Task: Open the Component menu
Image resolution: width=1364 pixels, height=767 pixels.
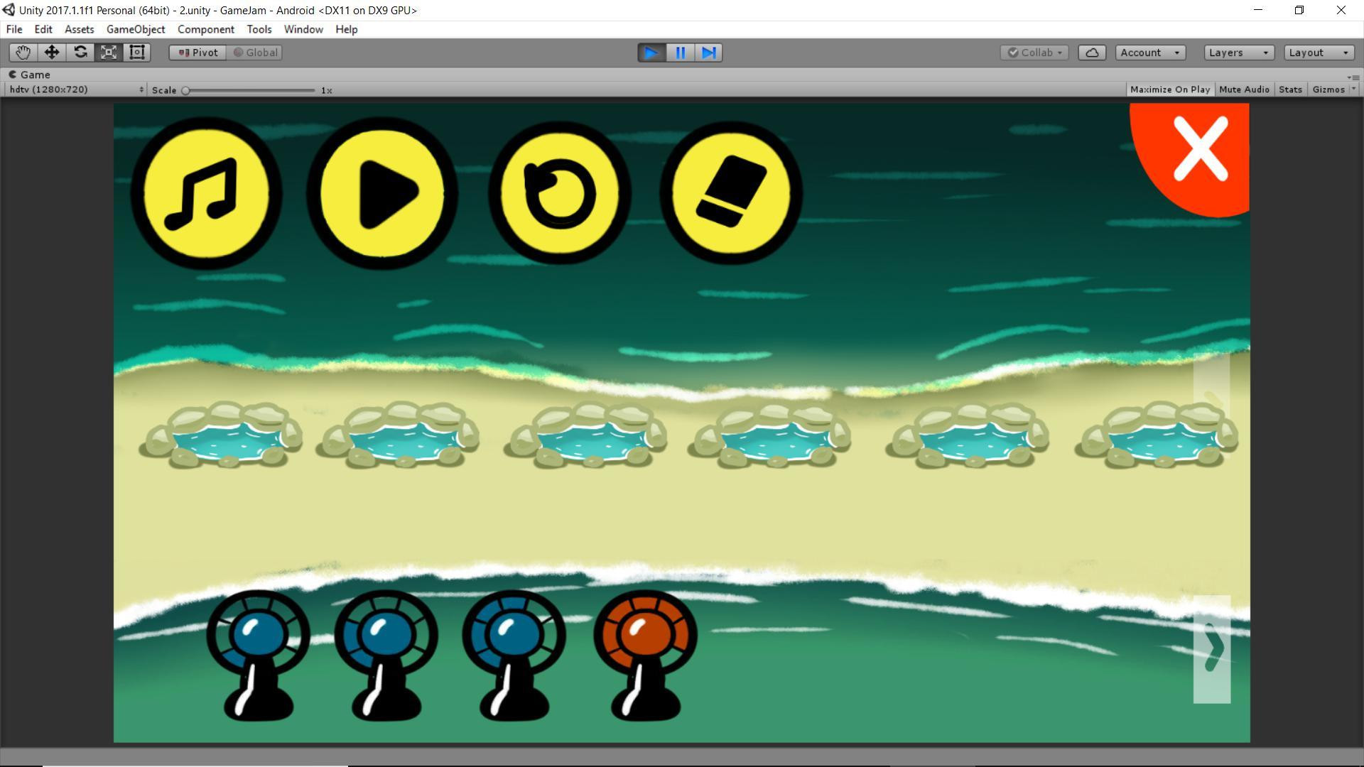Action: click(x=206, y=29)
